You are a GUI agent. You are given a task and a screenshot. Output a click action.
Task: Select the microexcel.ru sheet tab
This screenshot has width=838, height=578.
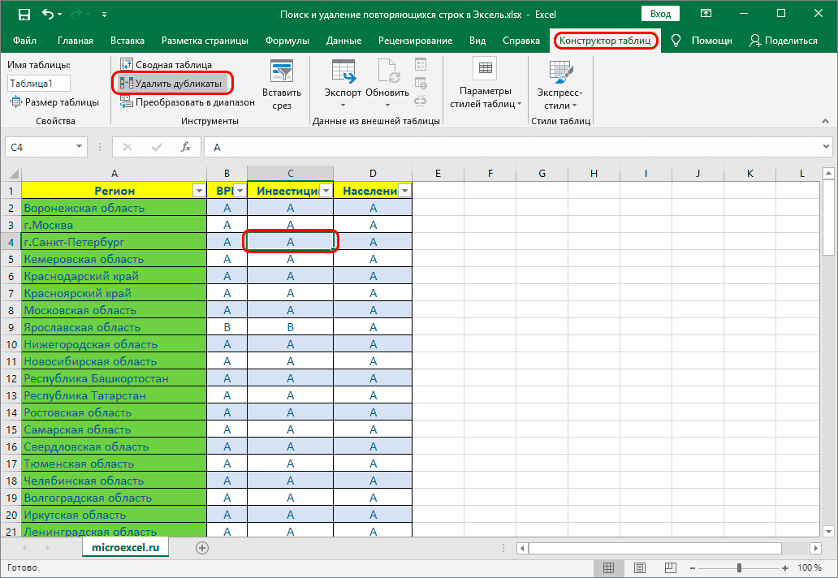pyautogui.click(x=125, y=547)
